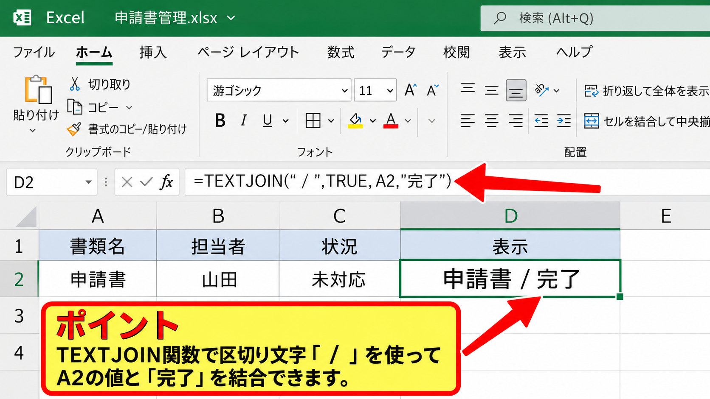The image size is (710, 399).
Task: Expand orientation dropdown arrow
Action: tap(556, 91)
